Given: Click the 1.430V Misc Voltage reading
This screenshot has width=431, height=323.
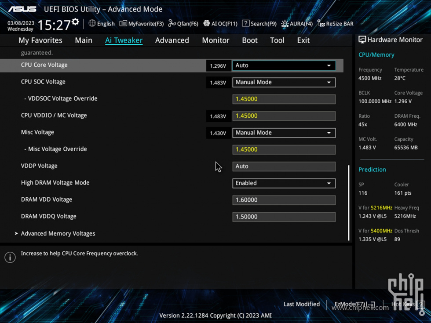Looking at the screenshot, I should 218,133.
